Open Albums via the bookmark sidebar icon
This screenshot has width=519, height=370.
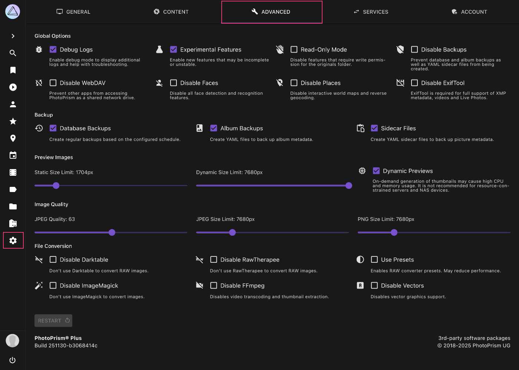13,70
